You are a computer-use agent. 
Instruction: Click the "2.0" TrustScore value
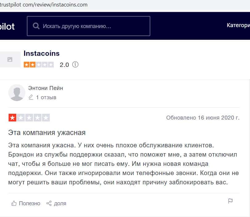click(64, 65)
